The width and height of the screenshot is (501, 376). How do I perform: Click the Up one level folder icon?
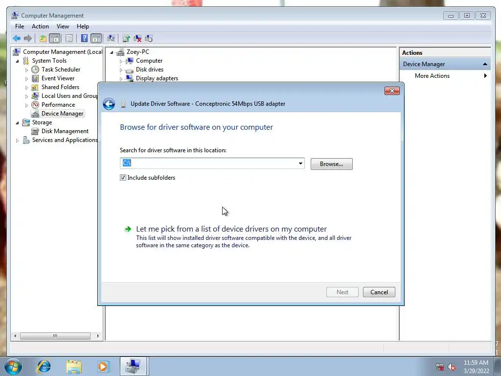[x=43, y=39]
